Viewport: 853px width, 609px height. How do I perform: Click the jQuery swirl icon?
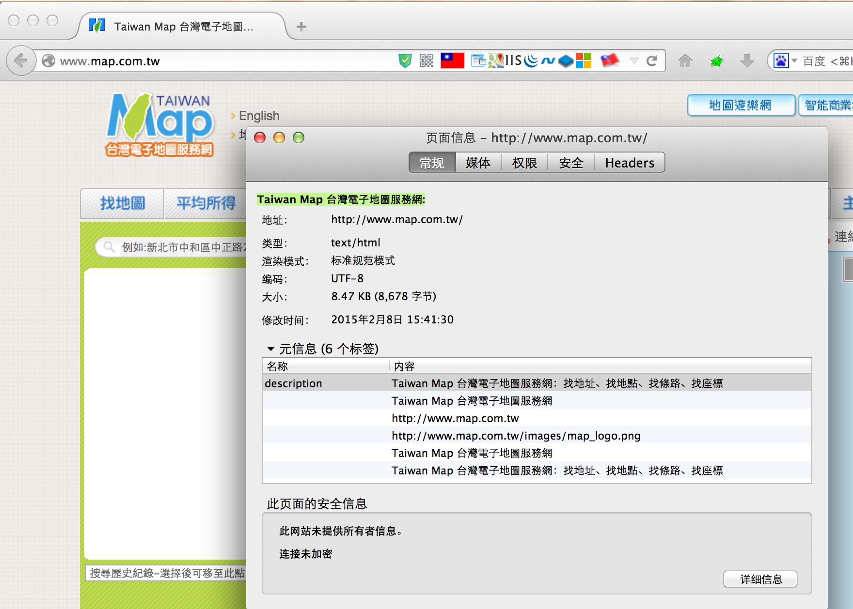coord(531,61)
